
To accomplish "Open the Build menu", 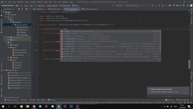I will 46,2.
